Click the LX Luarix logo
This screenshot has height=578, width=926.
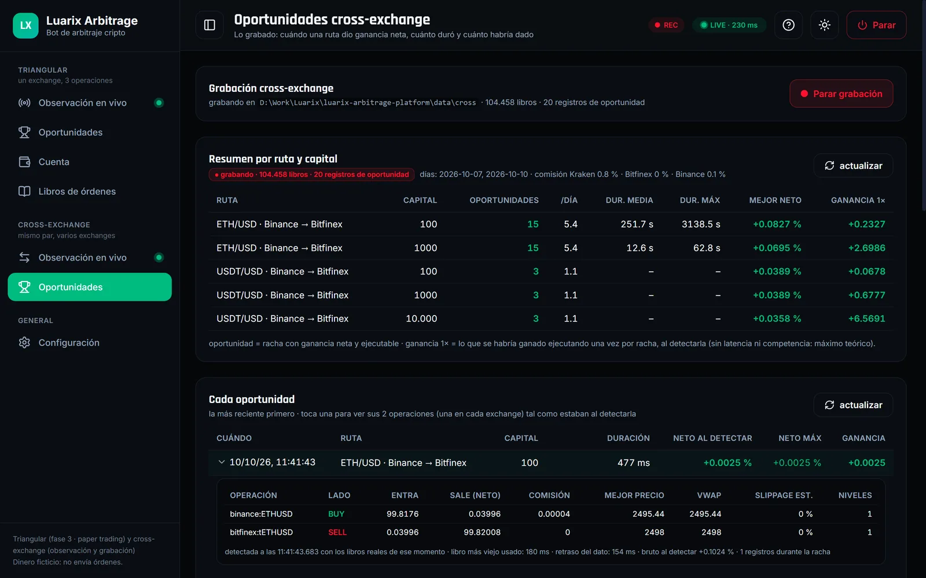click(x=25, y=25)
